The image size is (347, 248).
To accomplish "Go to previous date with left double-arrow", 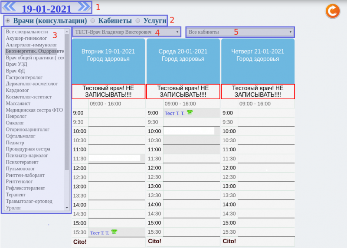I will coord(10,7).
